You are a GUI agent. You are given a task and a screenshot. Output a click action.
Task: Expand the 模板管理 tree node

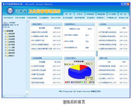pos(6,53)
